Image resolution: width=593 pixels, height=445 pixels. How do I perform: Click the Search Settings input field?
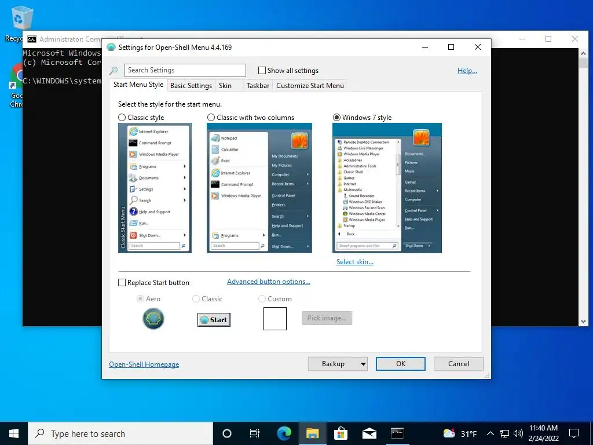pos(185,70)
